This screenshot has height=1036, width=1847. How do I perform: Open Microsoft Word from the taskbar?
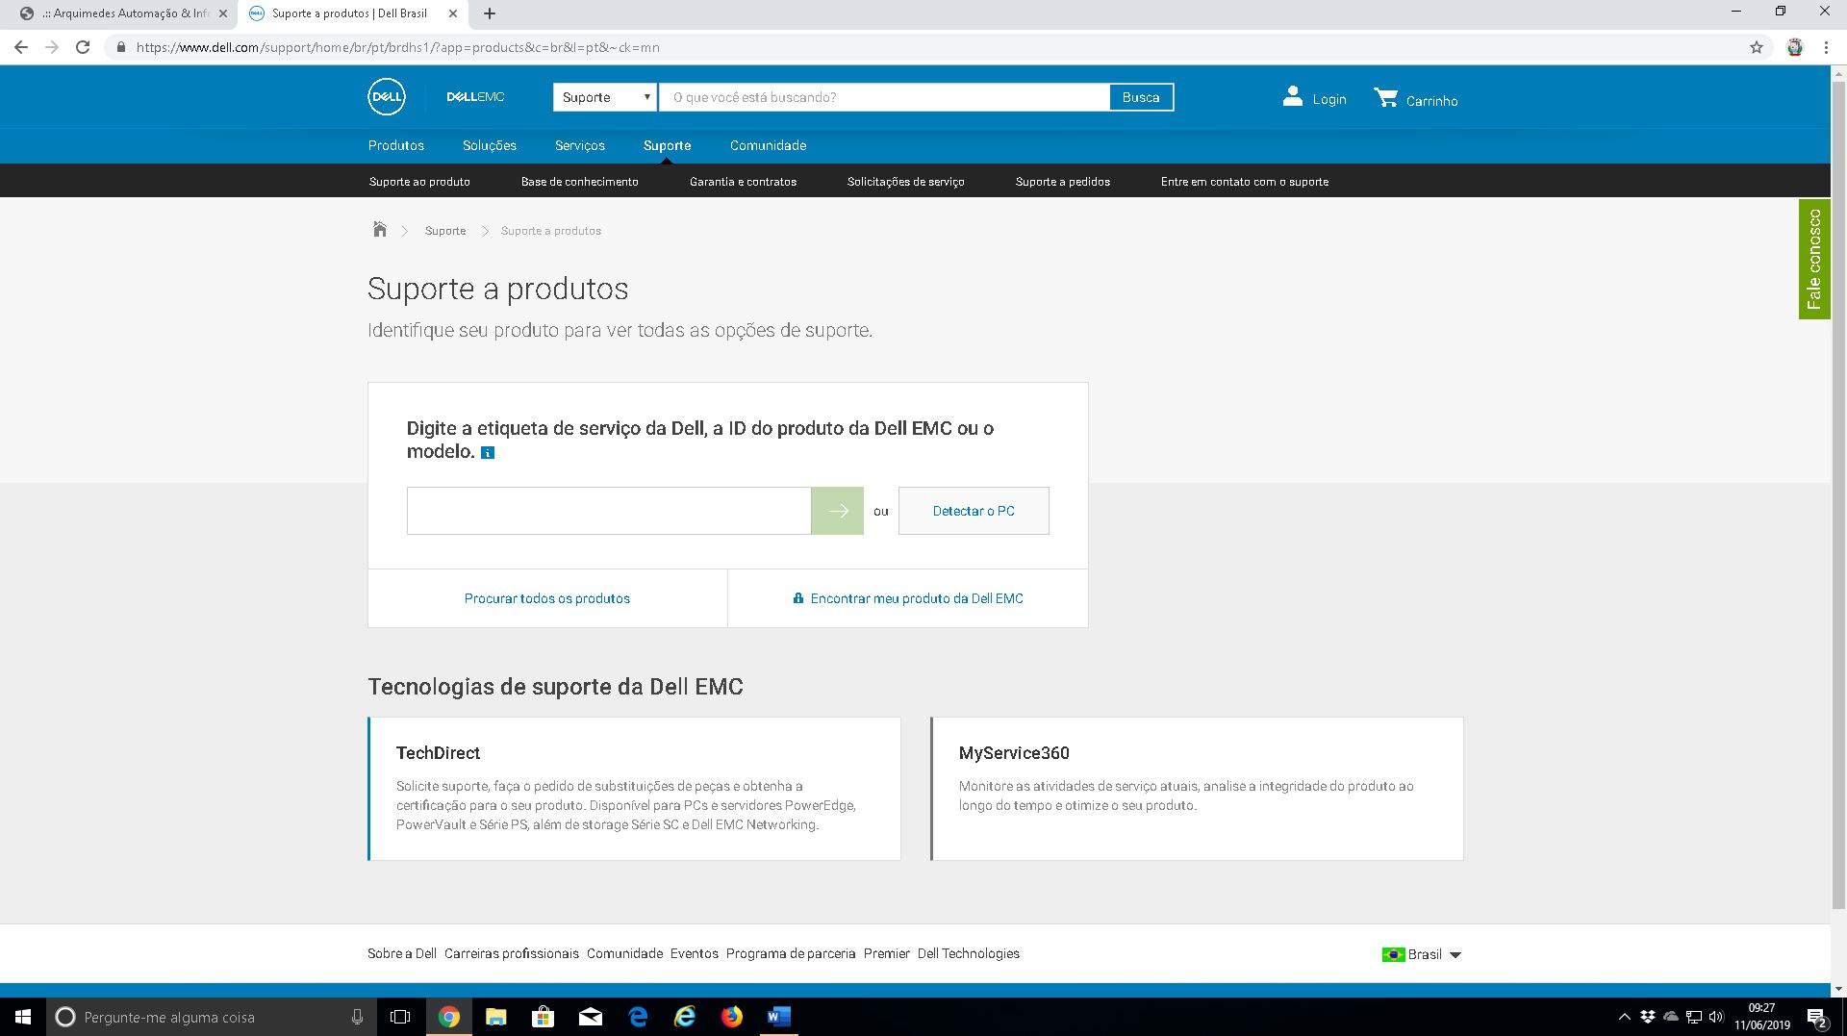click(778, 1017)
